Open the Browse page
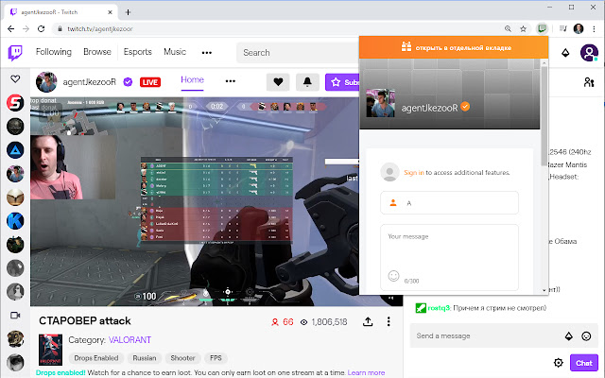Viewport: 605px width, 378px height. coord(97,52)
